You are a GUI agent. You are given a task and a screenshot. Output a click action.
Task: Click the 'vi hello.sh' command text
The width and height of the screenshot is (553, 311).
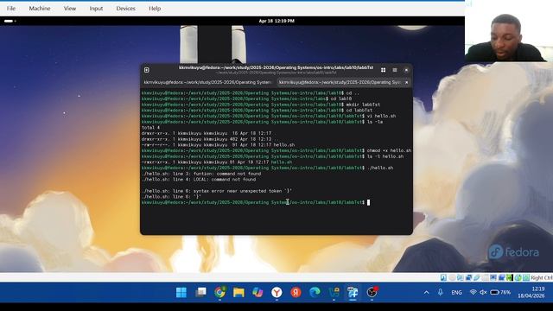381,116
